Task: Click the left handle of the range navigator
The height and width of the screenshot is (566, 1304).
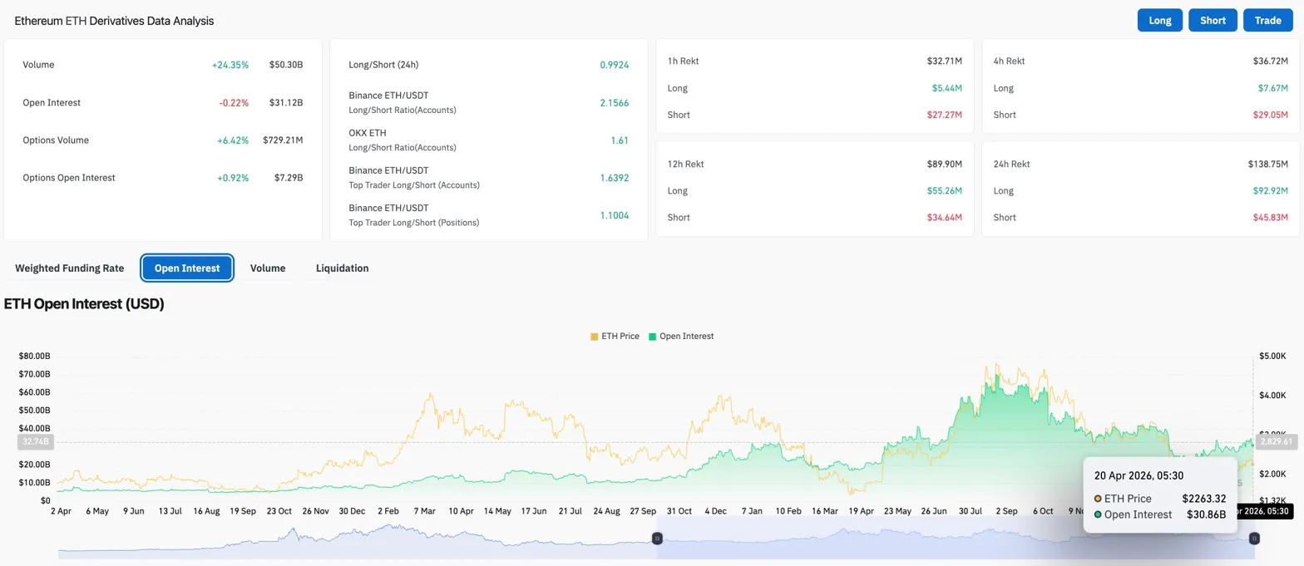Action: [657, 539]
